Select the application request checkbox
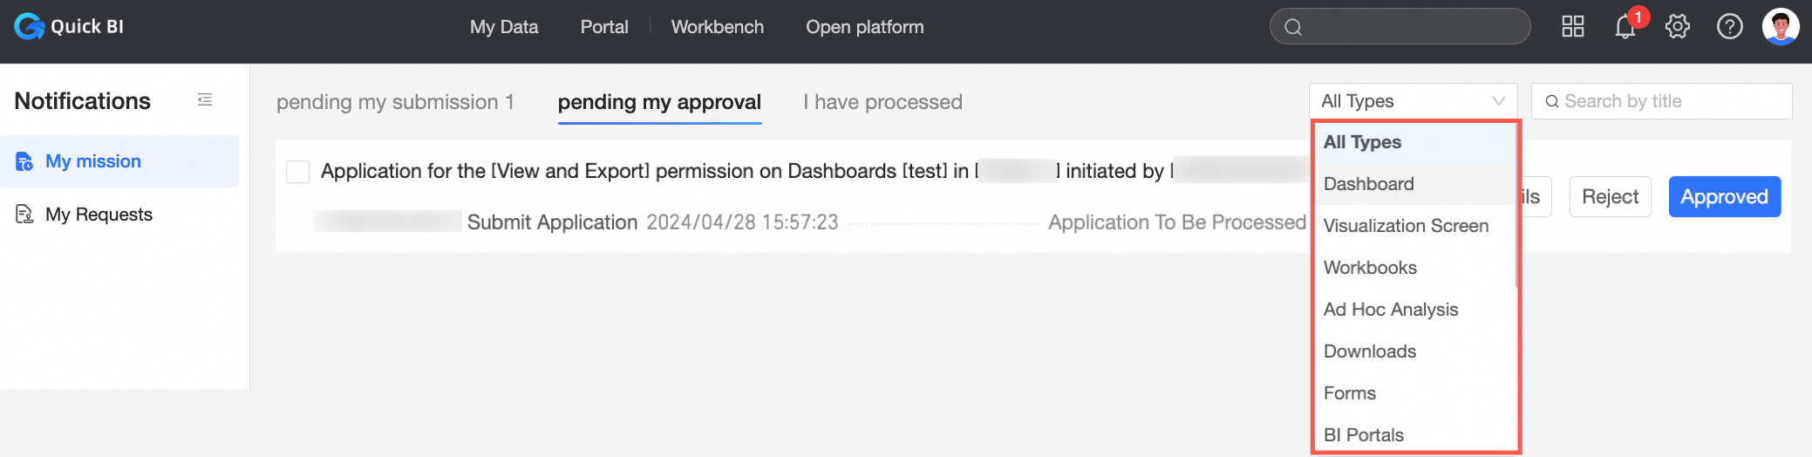 tap(298, 172)
